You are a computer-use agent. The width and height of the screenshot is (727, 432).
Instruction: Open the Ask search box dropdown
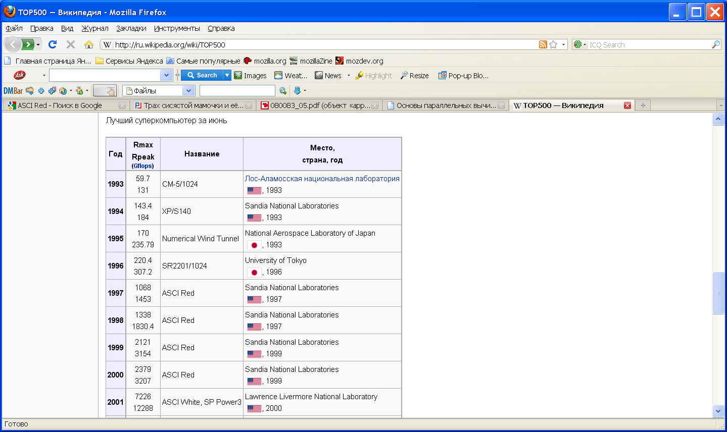click(x=167, y=75)
